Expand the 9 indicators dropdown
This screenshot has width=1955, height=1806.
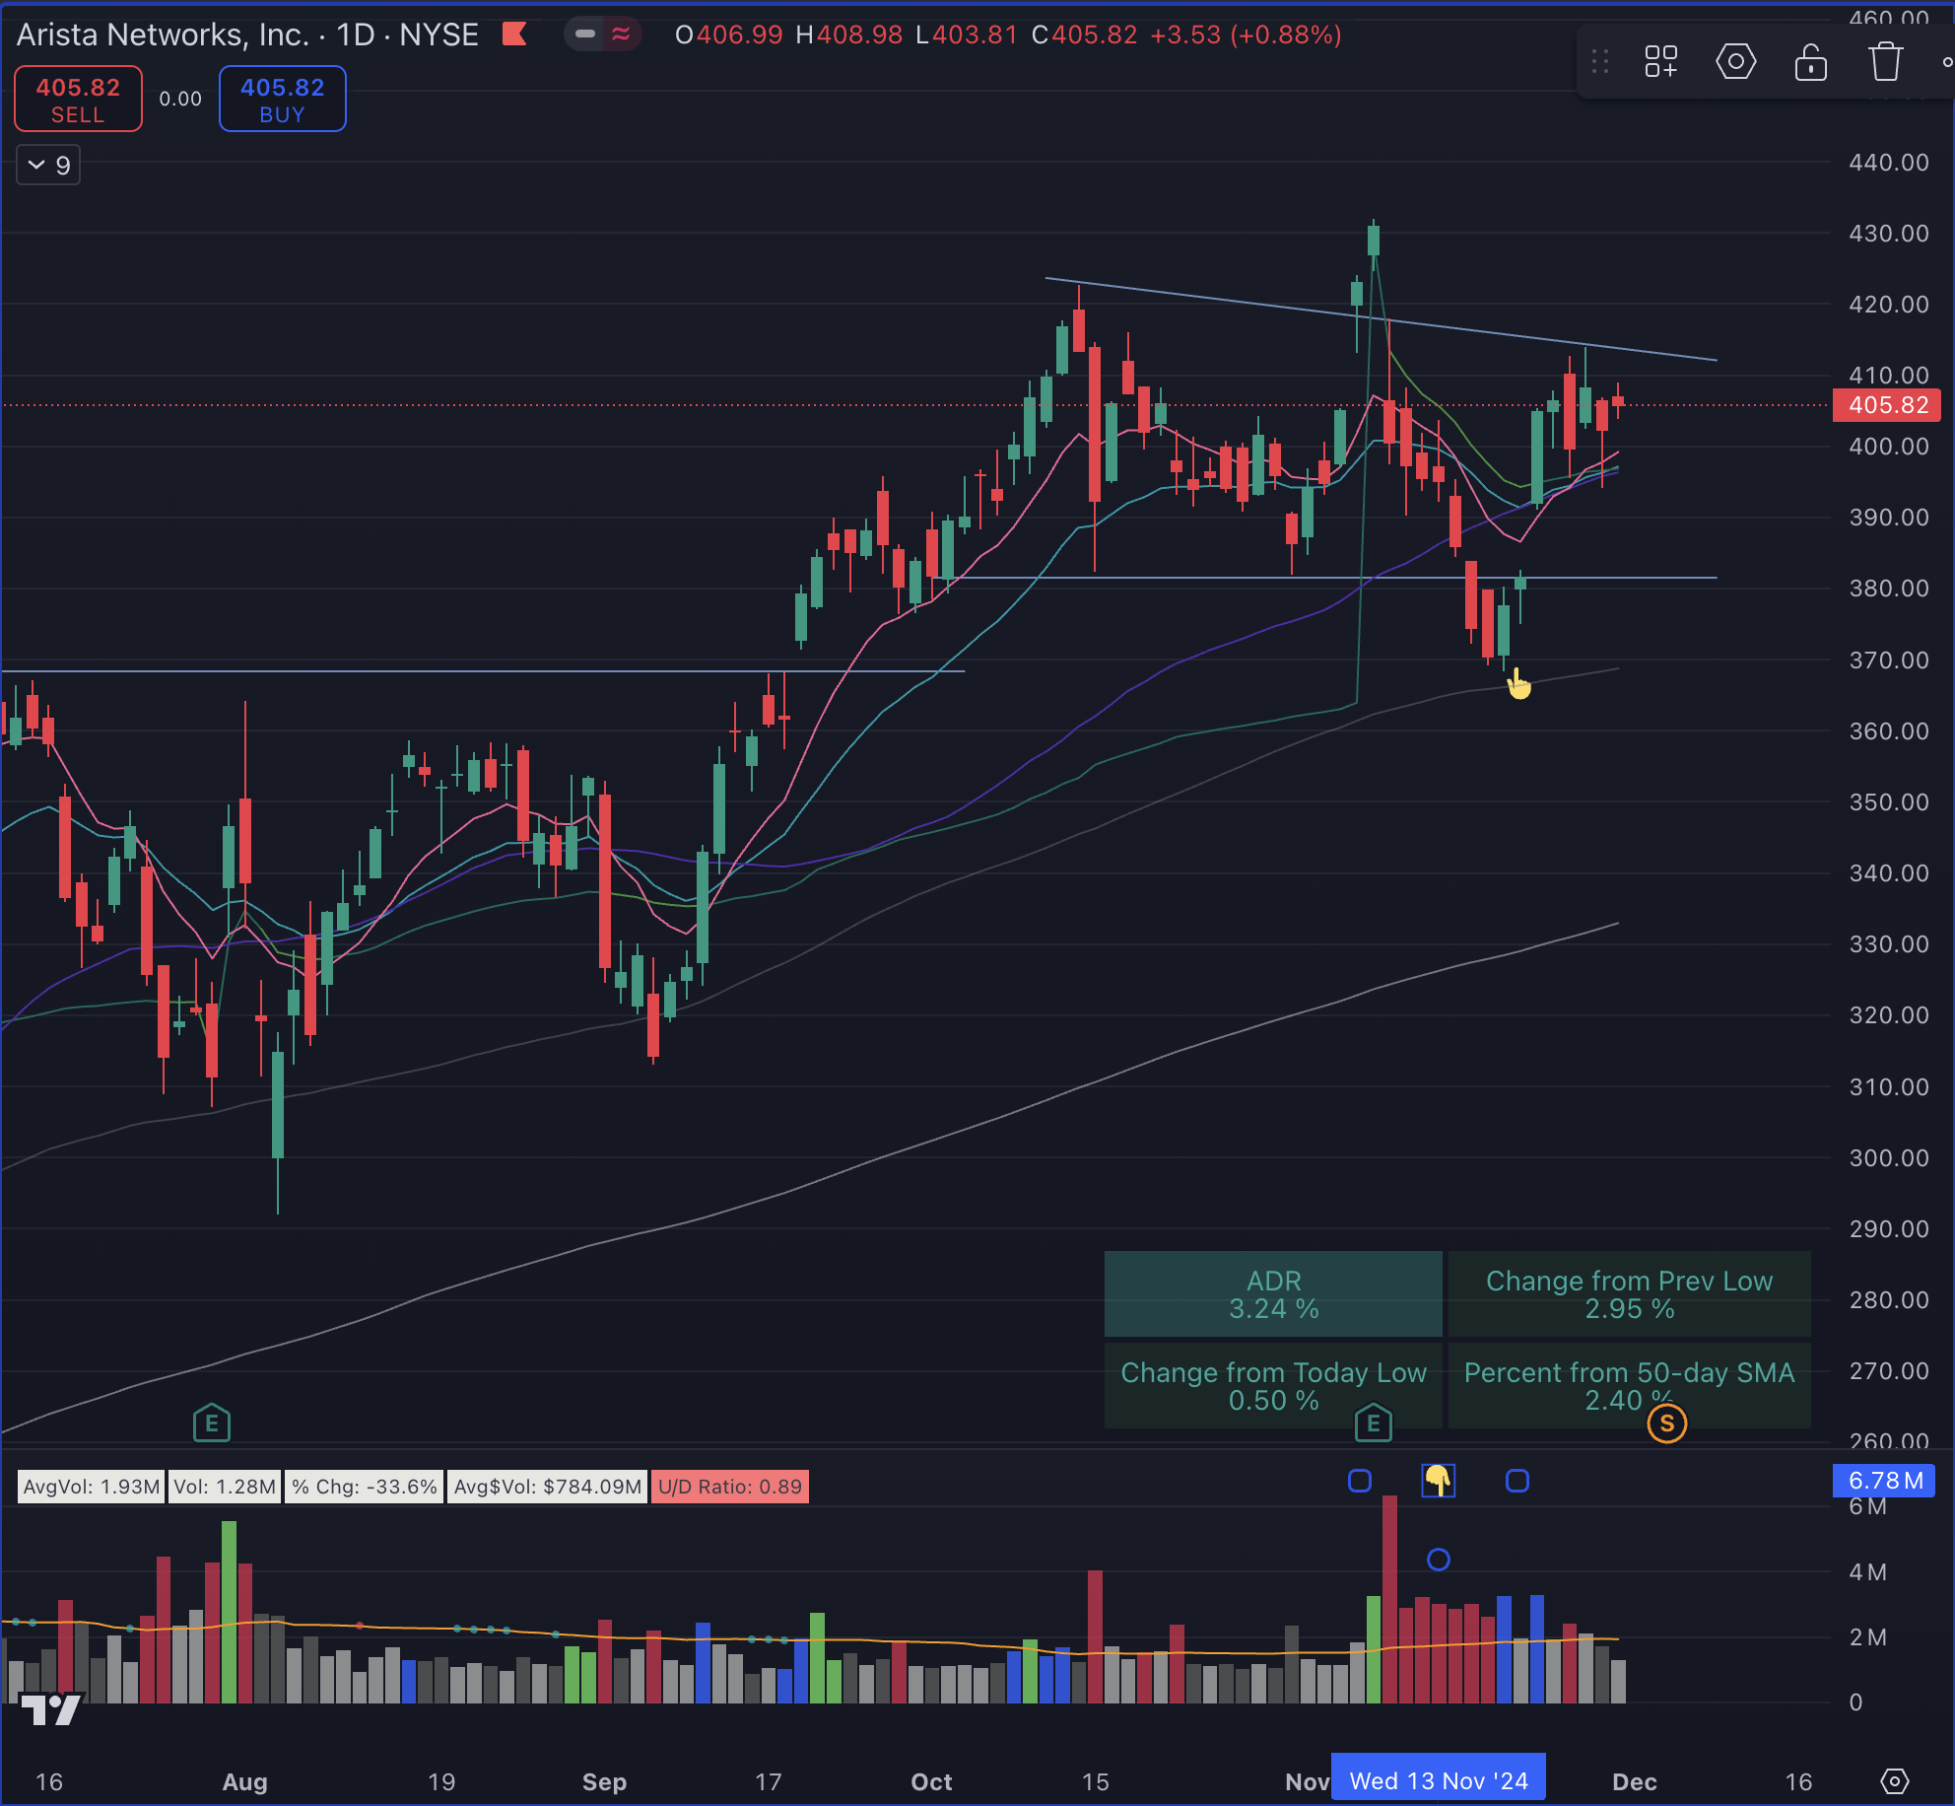point(47,165)
